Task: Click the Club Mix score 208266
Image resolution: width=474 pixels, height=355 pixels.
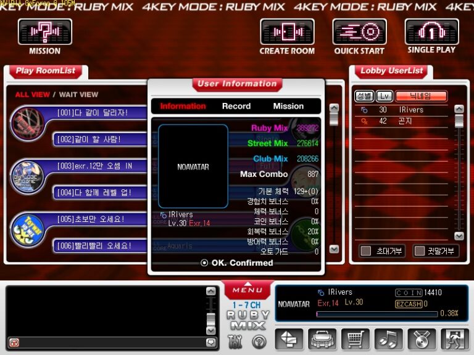Action: click(x=308, y=159)
